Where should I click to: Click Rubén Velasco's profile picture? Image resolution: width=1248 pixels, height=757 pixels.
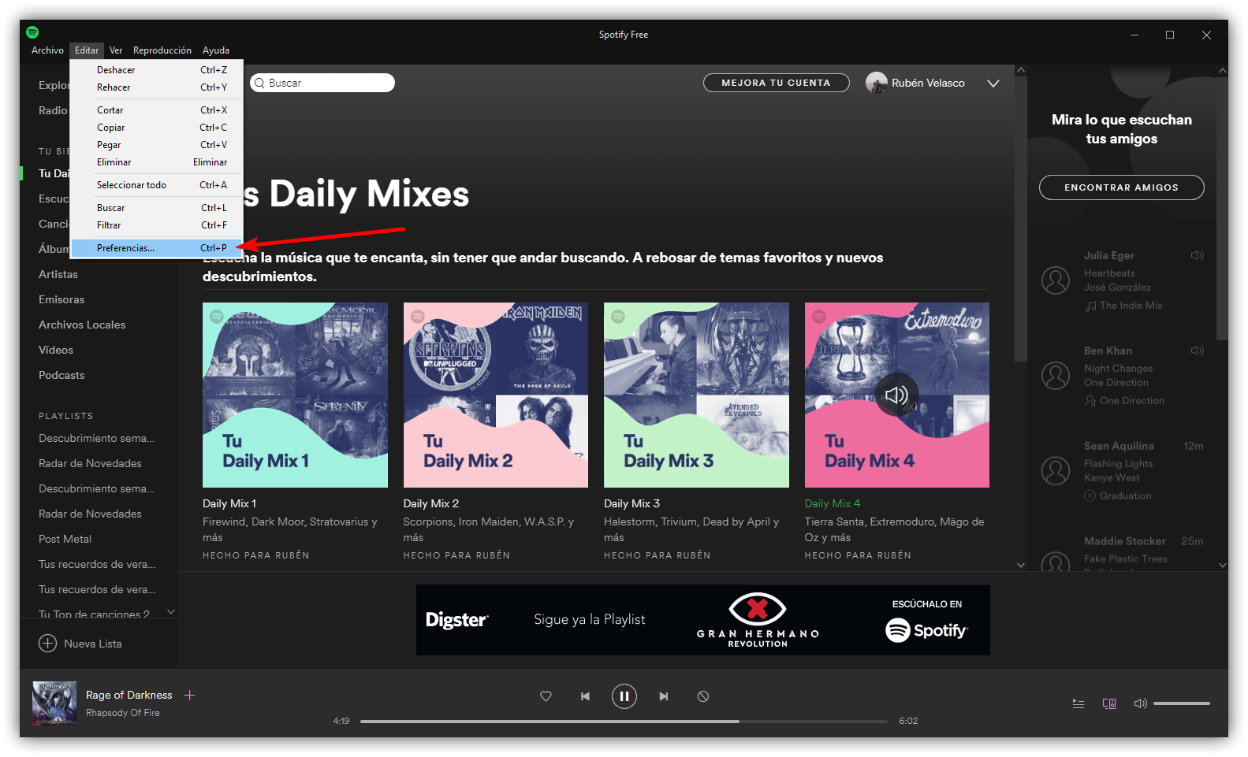[x=876, y=83]
